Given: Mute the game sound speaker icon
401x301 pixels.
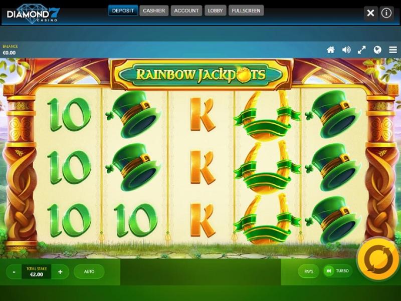Looking at the screenshot, I should point(346,50).
